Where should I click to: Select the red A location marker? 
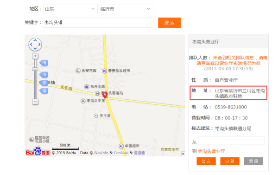pyautogui.click(x=105, y=95)
